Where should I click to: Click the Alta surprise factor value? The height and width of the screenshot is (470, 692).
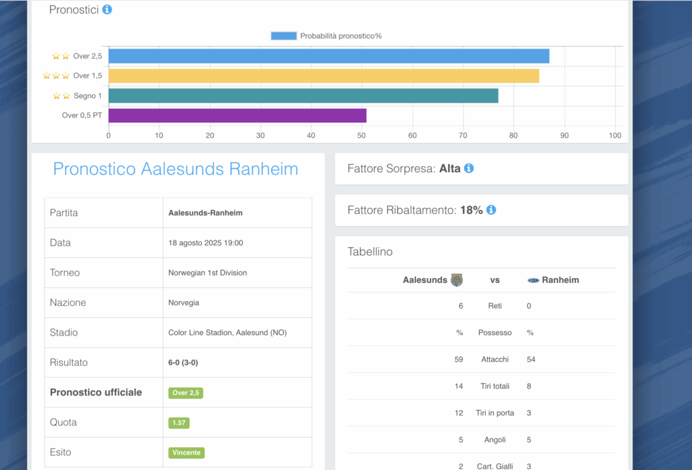449,168
